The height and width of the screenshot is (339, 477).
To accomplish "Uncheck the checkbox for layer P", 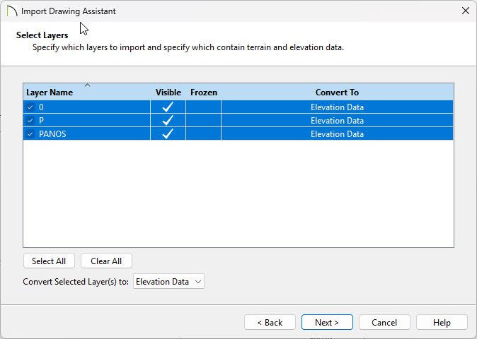I will pos(30,121).
